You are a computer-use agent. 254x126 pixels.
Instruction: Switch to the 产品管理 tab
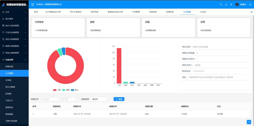pyautogui.click(x=136, y=12)
